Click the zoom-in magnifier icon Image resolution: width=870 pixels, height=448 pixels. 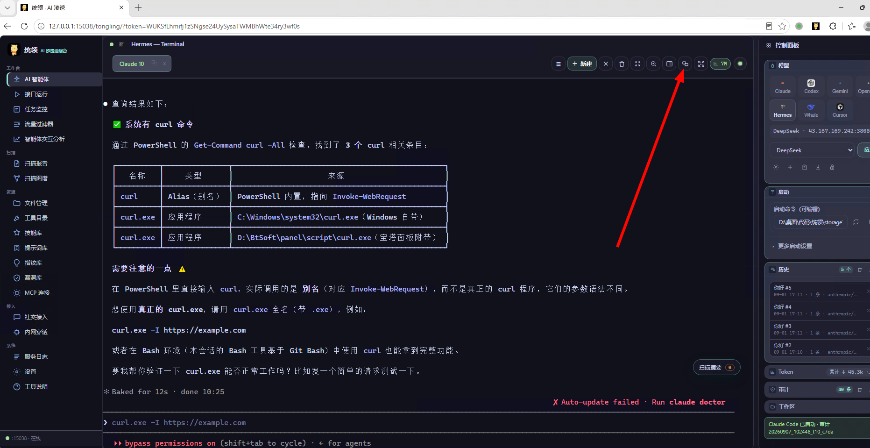[x=653, y=64]
